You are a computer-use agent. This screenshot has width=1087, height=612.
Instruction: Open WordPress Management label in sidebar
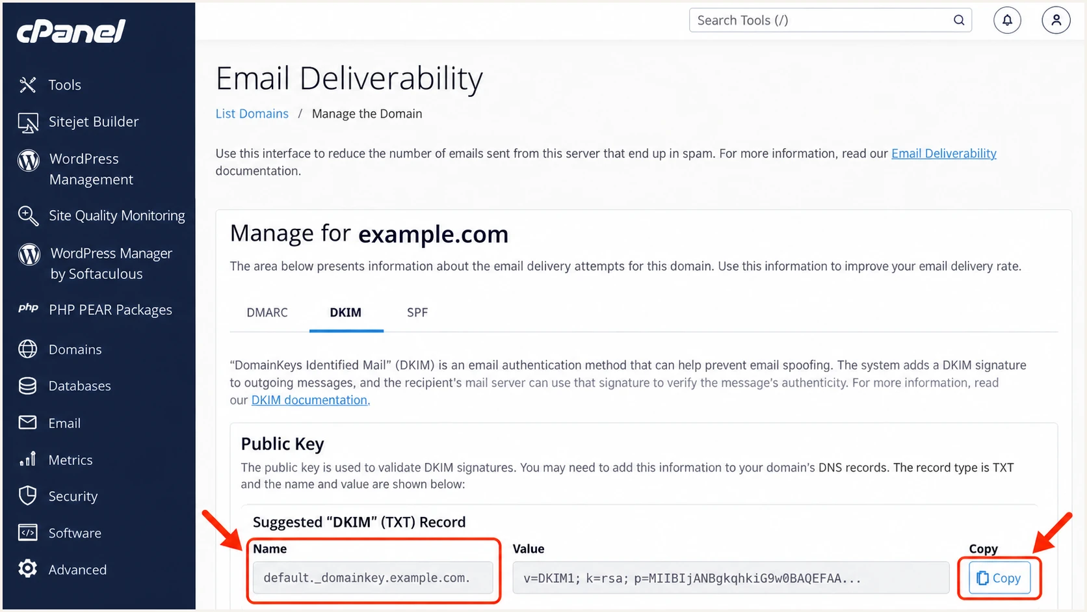point(91,169)
